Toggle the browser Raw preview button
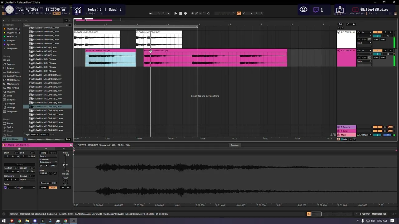This screenshot has height=224, width=399. click(x=68, y=139)
